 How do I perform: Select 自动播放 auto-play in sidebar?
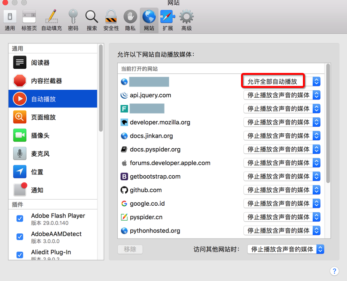coord(53,99)
